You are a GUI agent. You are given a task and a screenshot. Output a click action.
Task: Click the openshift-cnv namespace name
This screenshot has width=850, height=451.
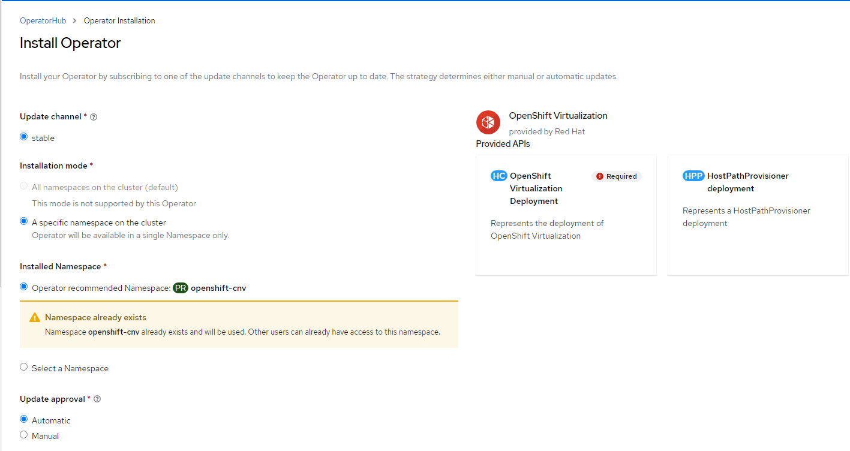point(218,288)
